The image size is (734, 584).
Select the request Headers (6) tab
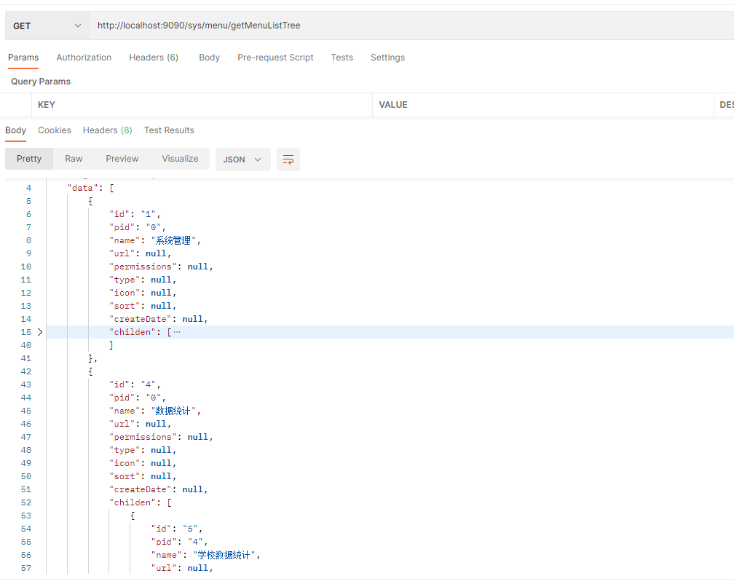pos(154,58)
